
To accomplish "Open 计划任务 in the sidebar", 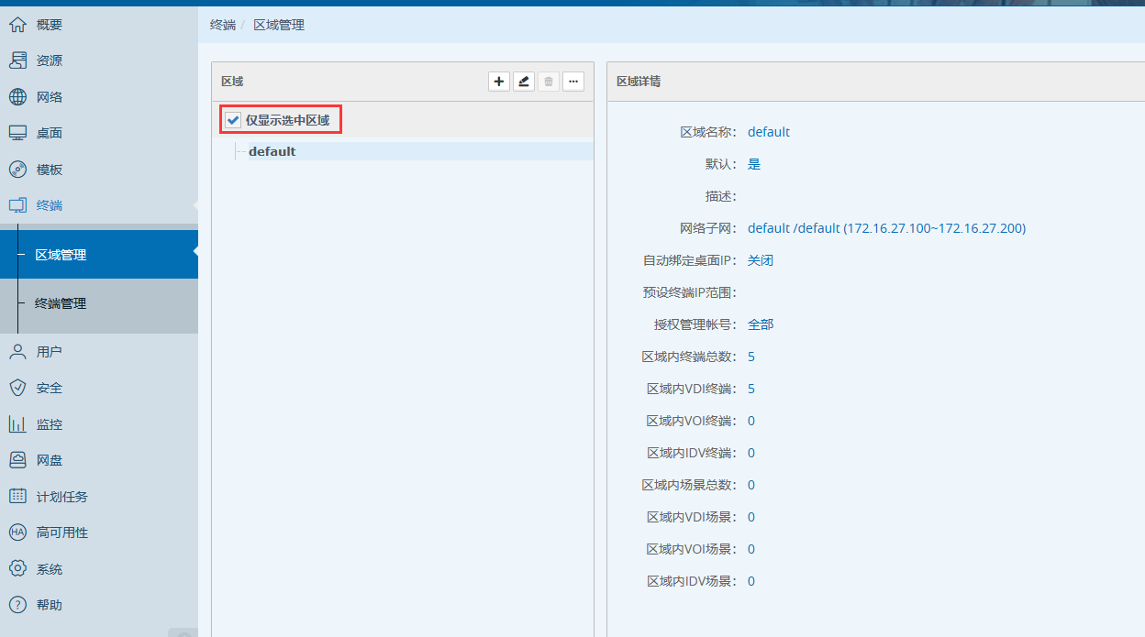I will click(x=61, y=497).
